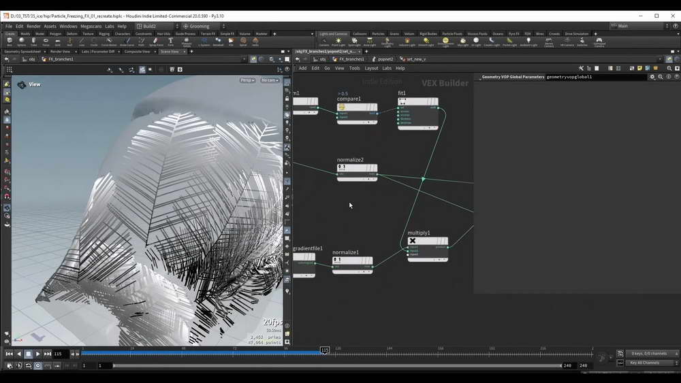The image size is (681, 383).
Task: Select the Tube shelf tool
Action: 33,41
